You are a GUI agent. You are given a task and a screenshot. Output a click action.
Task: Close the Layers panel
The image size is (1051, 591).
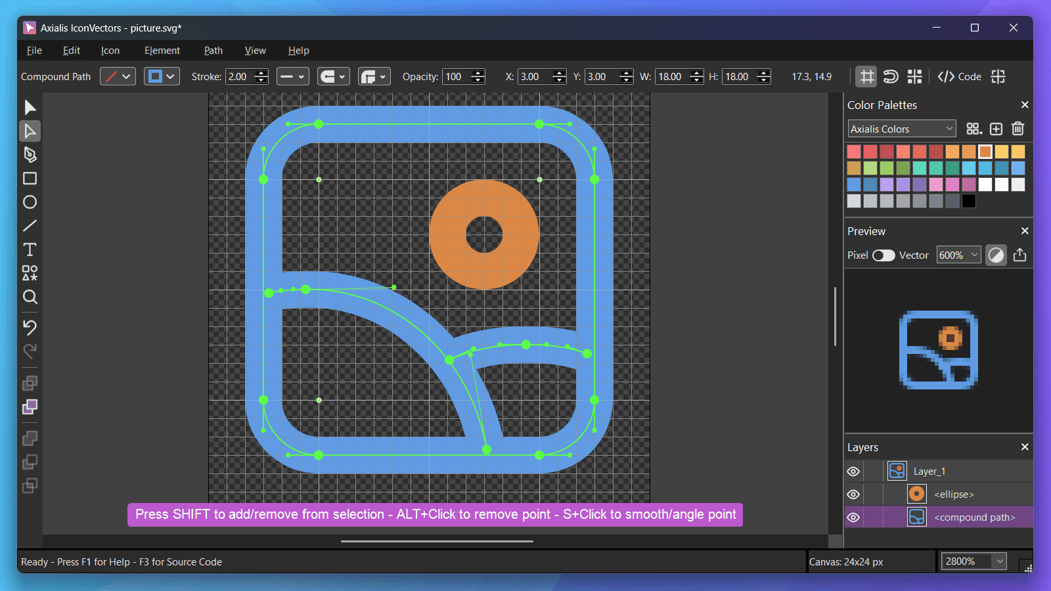point(1025,447)
